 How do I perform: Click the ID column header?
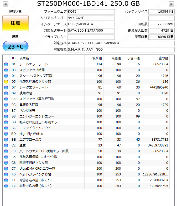click(14, 58)
